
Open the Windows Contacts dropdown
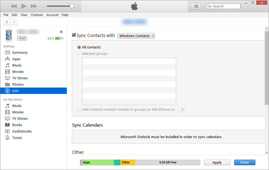coord(136,36)
